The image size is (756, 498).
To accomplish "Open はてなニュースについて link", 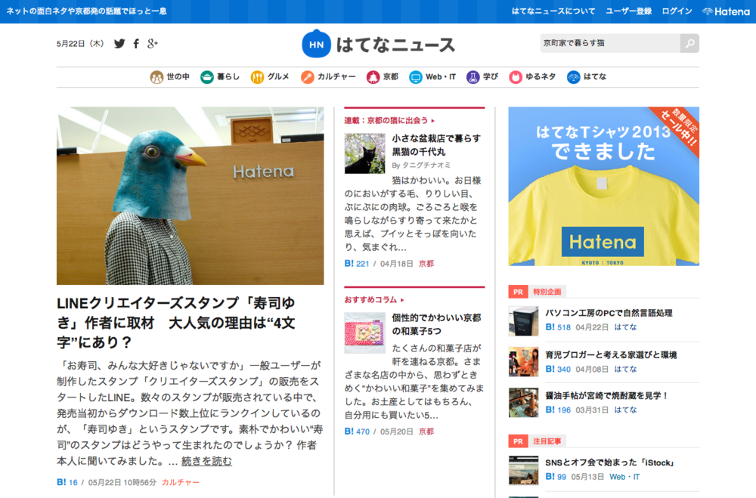I will [x=553, y=11].
